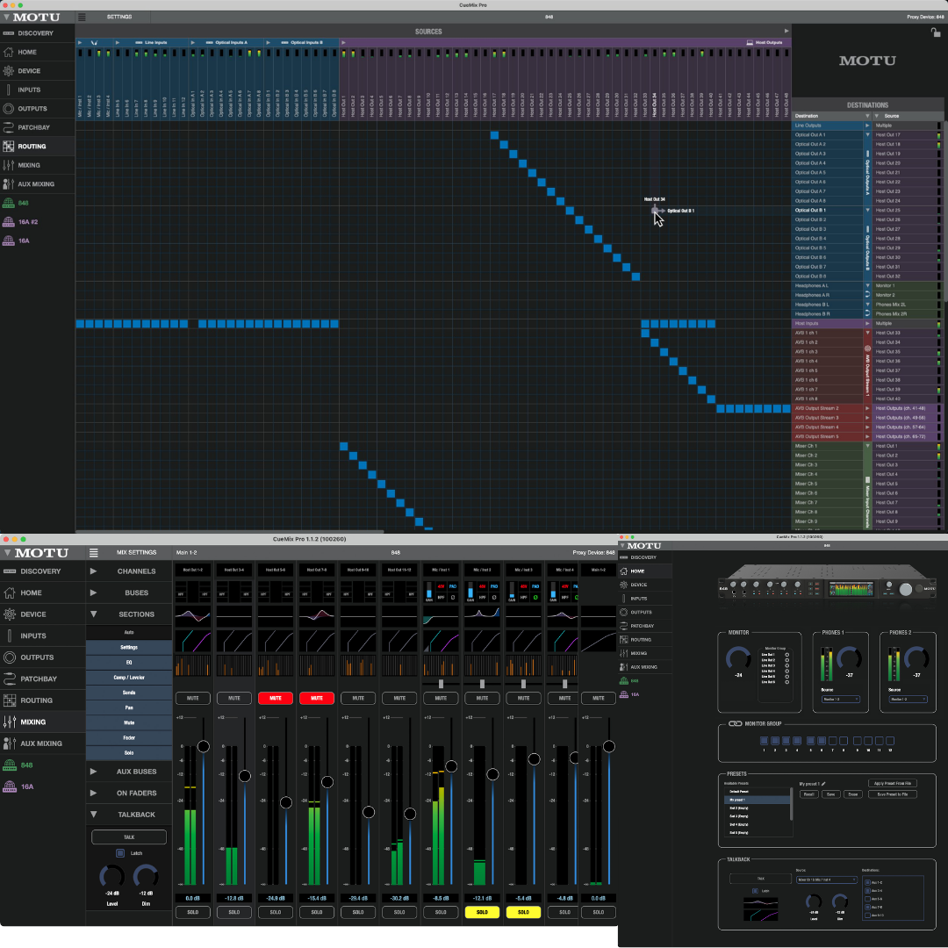Select Default Preset in the presets list

pyautogui.click(x=757, y=792)
